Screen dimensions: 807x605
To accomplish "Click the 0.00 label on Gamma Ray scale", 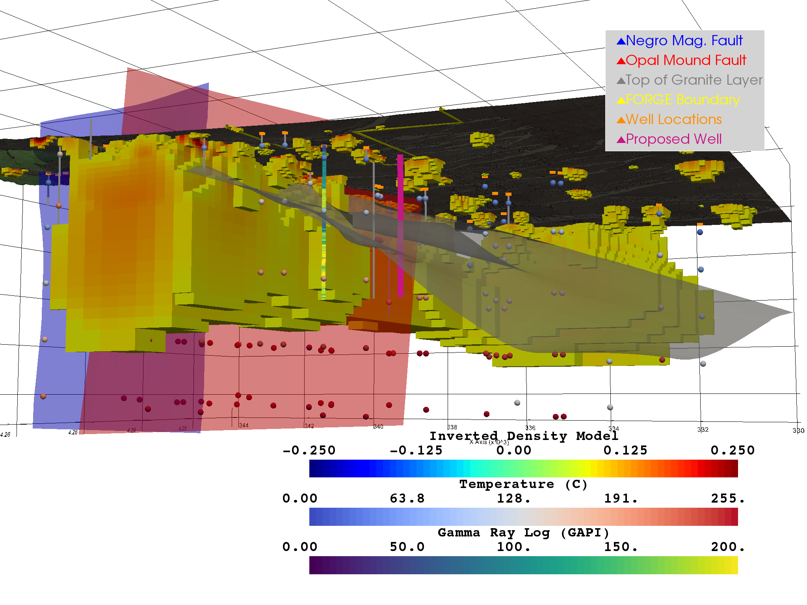I will 300,547.
